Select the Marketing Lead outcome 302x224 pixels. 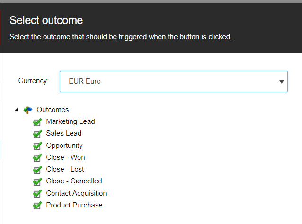click(x=71, y=121)
